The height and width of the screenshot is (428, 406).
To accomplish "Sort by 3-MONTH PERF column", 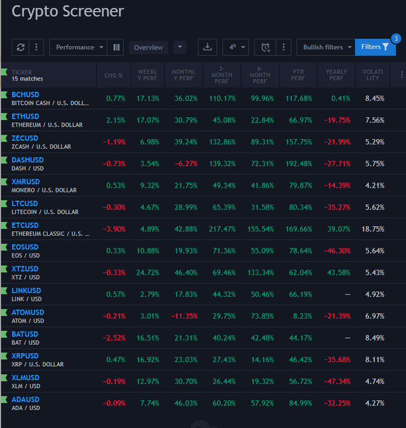I will [222, 75].
